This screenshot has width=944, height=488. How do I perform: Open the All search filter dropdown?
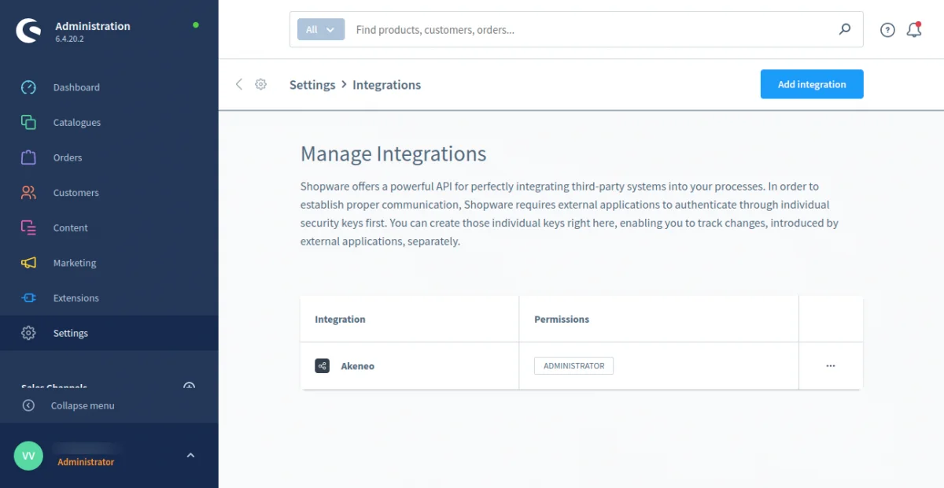pos(319,29)
